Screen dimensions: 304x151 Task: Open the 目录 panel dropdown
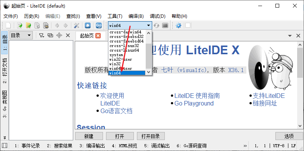coord(21,36)
